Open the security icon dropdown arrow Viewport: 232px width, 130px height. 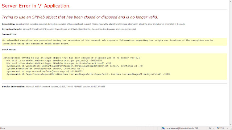tap(214, 128)
